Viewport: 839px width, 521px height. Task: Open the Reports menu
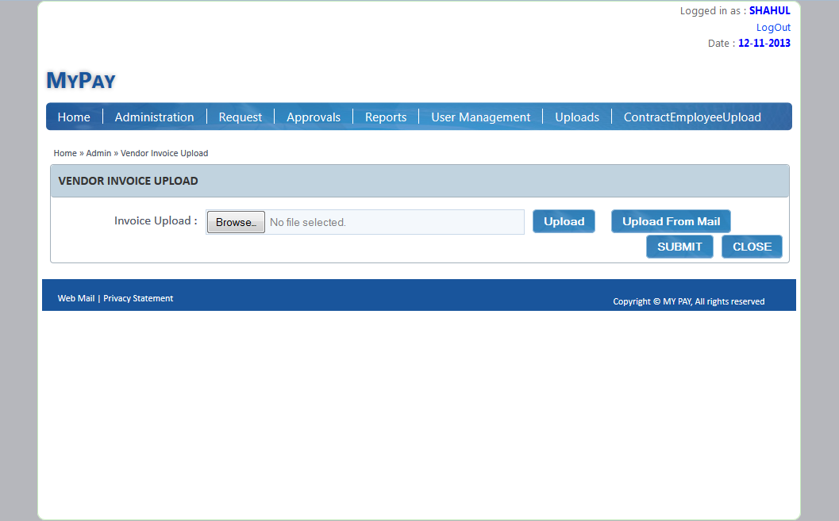[386, 117]
